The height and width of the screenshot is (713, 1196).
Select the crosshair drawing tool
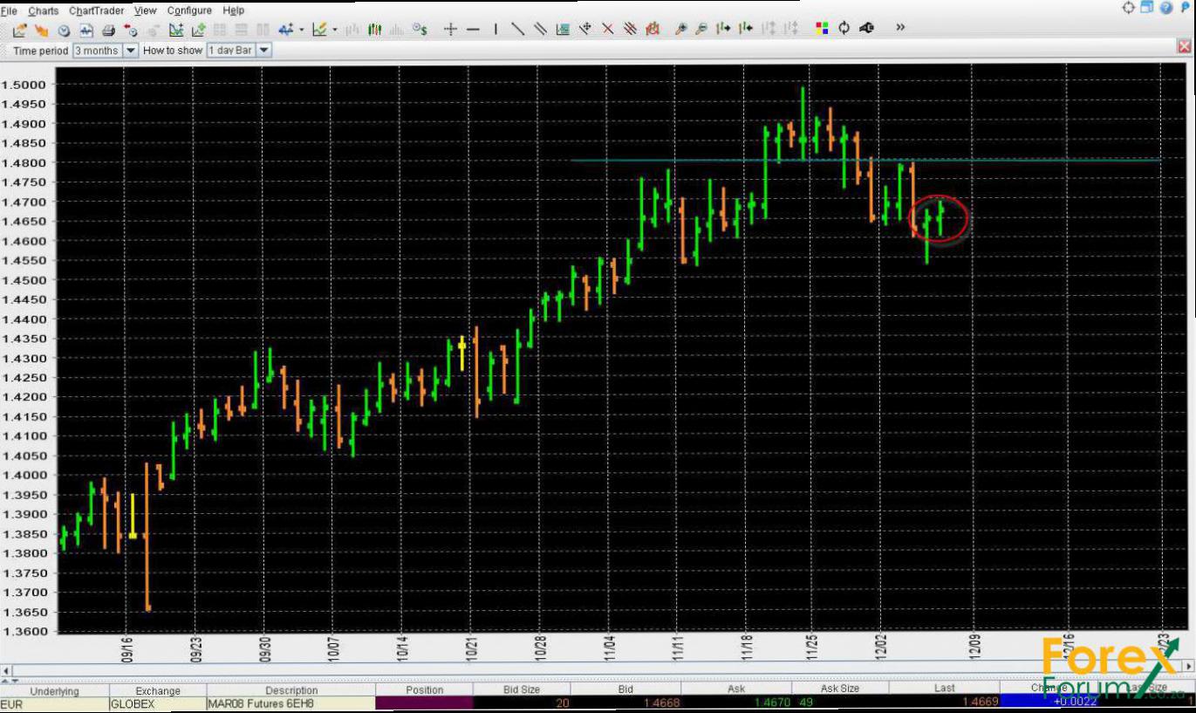click(x=450, y=30)
